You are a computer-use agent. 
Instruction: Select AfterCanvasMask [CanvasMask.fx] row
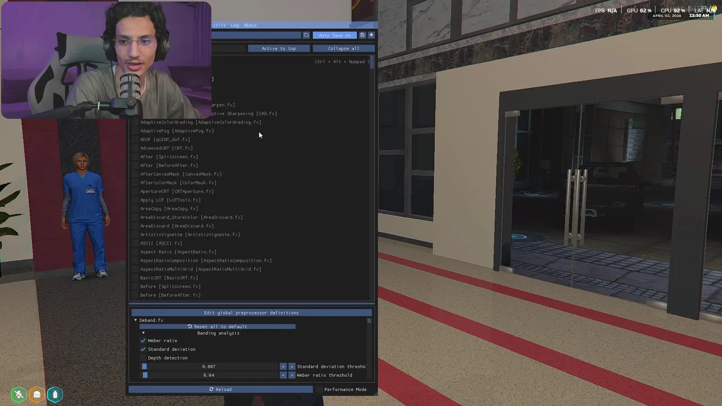pyautogui.click(x=180, y=174)
